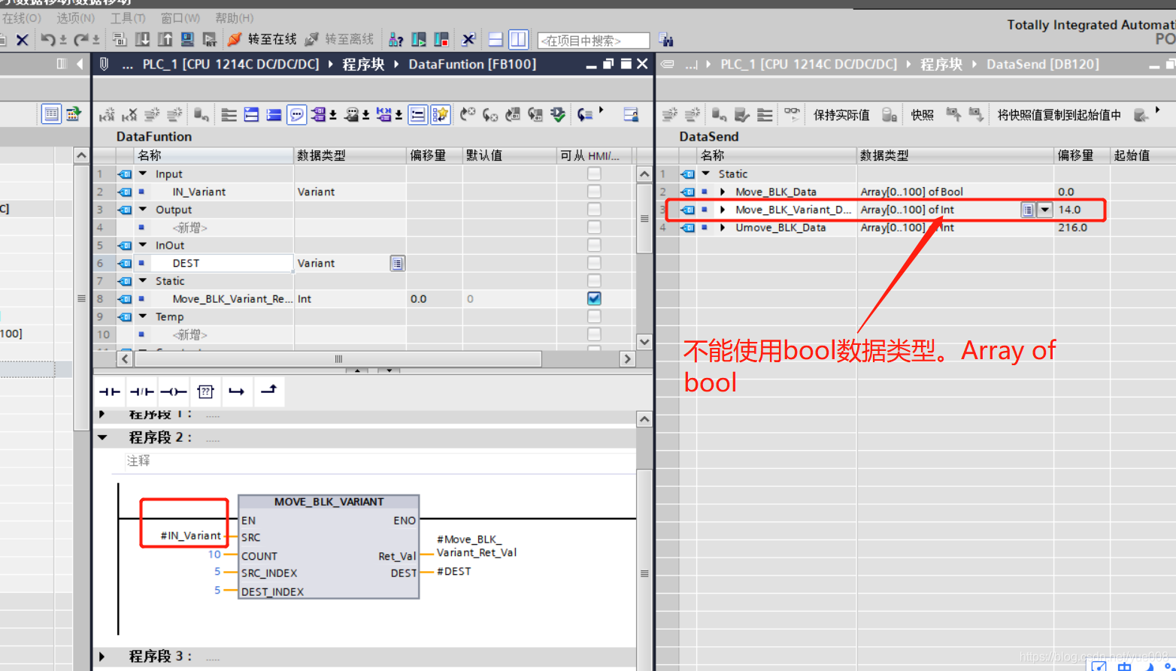Insert empty box instruction
The image size is (1176, 671).
click(x=205, y=391)
